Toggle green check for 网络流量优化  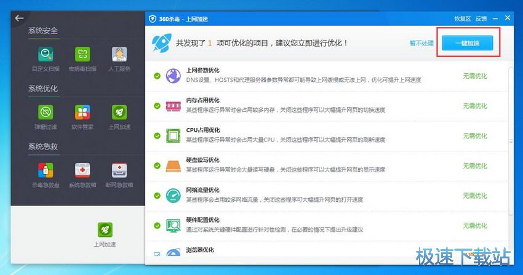[x=157, y=196]
